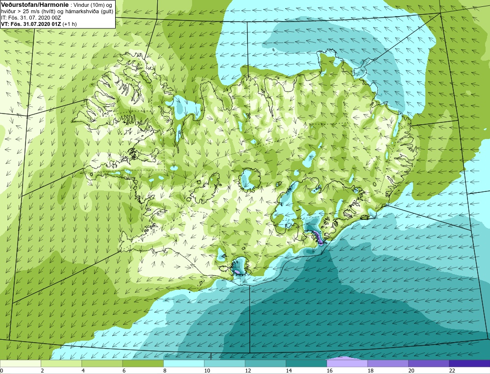Select the 4–6 m/s green legend swatch
The width and height of the screenshot is (490, 374).
click(x=102, y=364)
